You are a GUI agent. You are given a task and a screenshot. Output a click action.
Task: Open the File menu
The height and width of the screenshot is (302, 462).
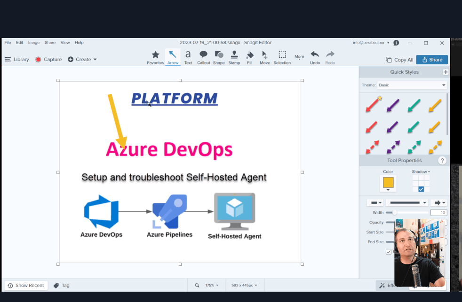tap(8, 43)
